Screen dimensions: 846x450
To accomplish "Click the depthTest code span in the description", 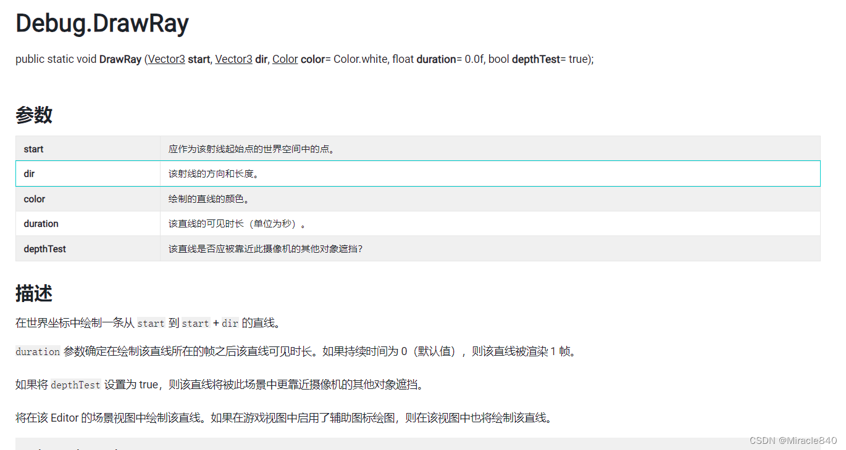I will click(76, 385).
